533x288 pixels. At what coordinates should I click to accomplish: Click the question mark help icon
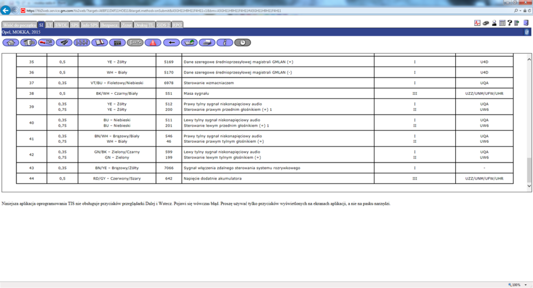tap(510, 23)
